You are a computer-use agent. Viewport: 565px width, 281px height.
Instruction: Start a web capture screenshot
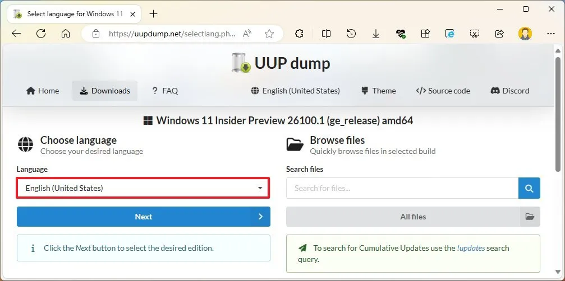click(x=475, y=34)
